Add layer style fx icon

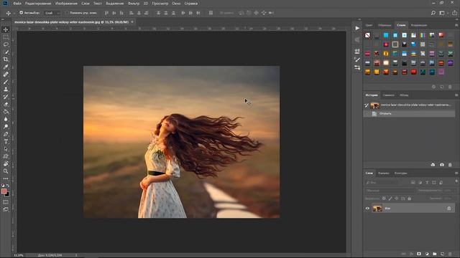411,254
